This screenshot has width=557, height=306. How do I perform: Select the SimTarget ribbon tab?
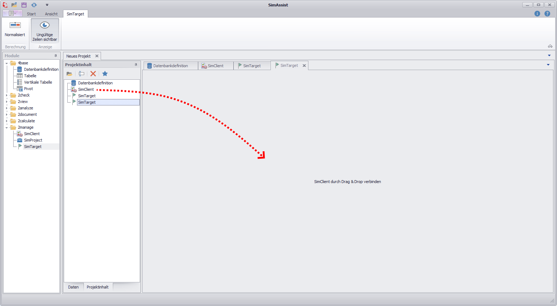76,14
